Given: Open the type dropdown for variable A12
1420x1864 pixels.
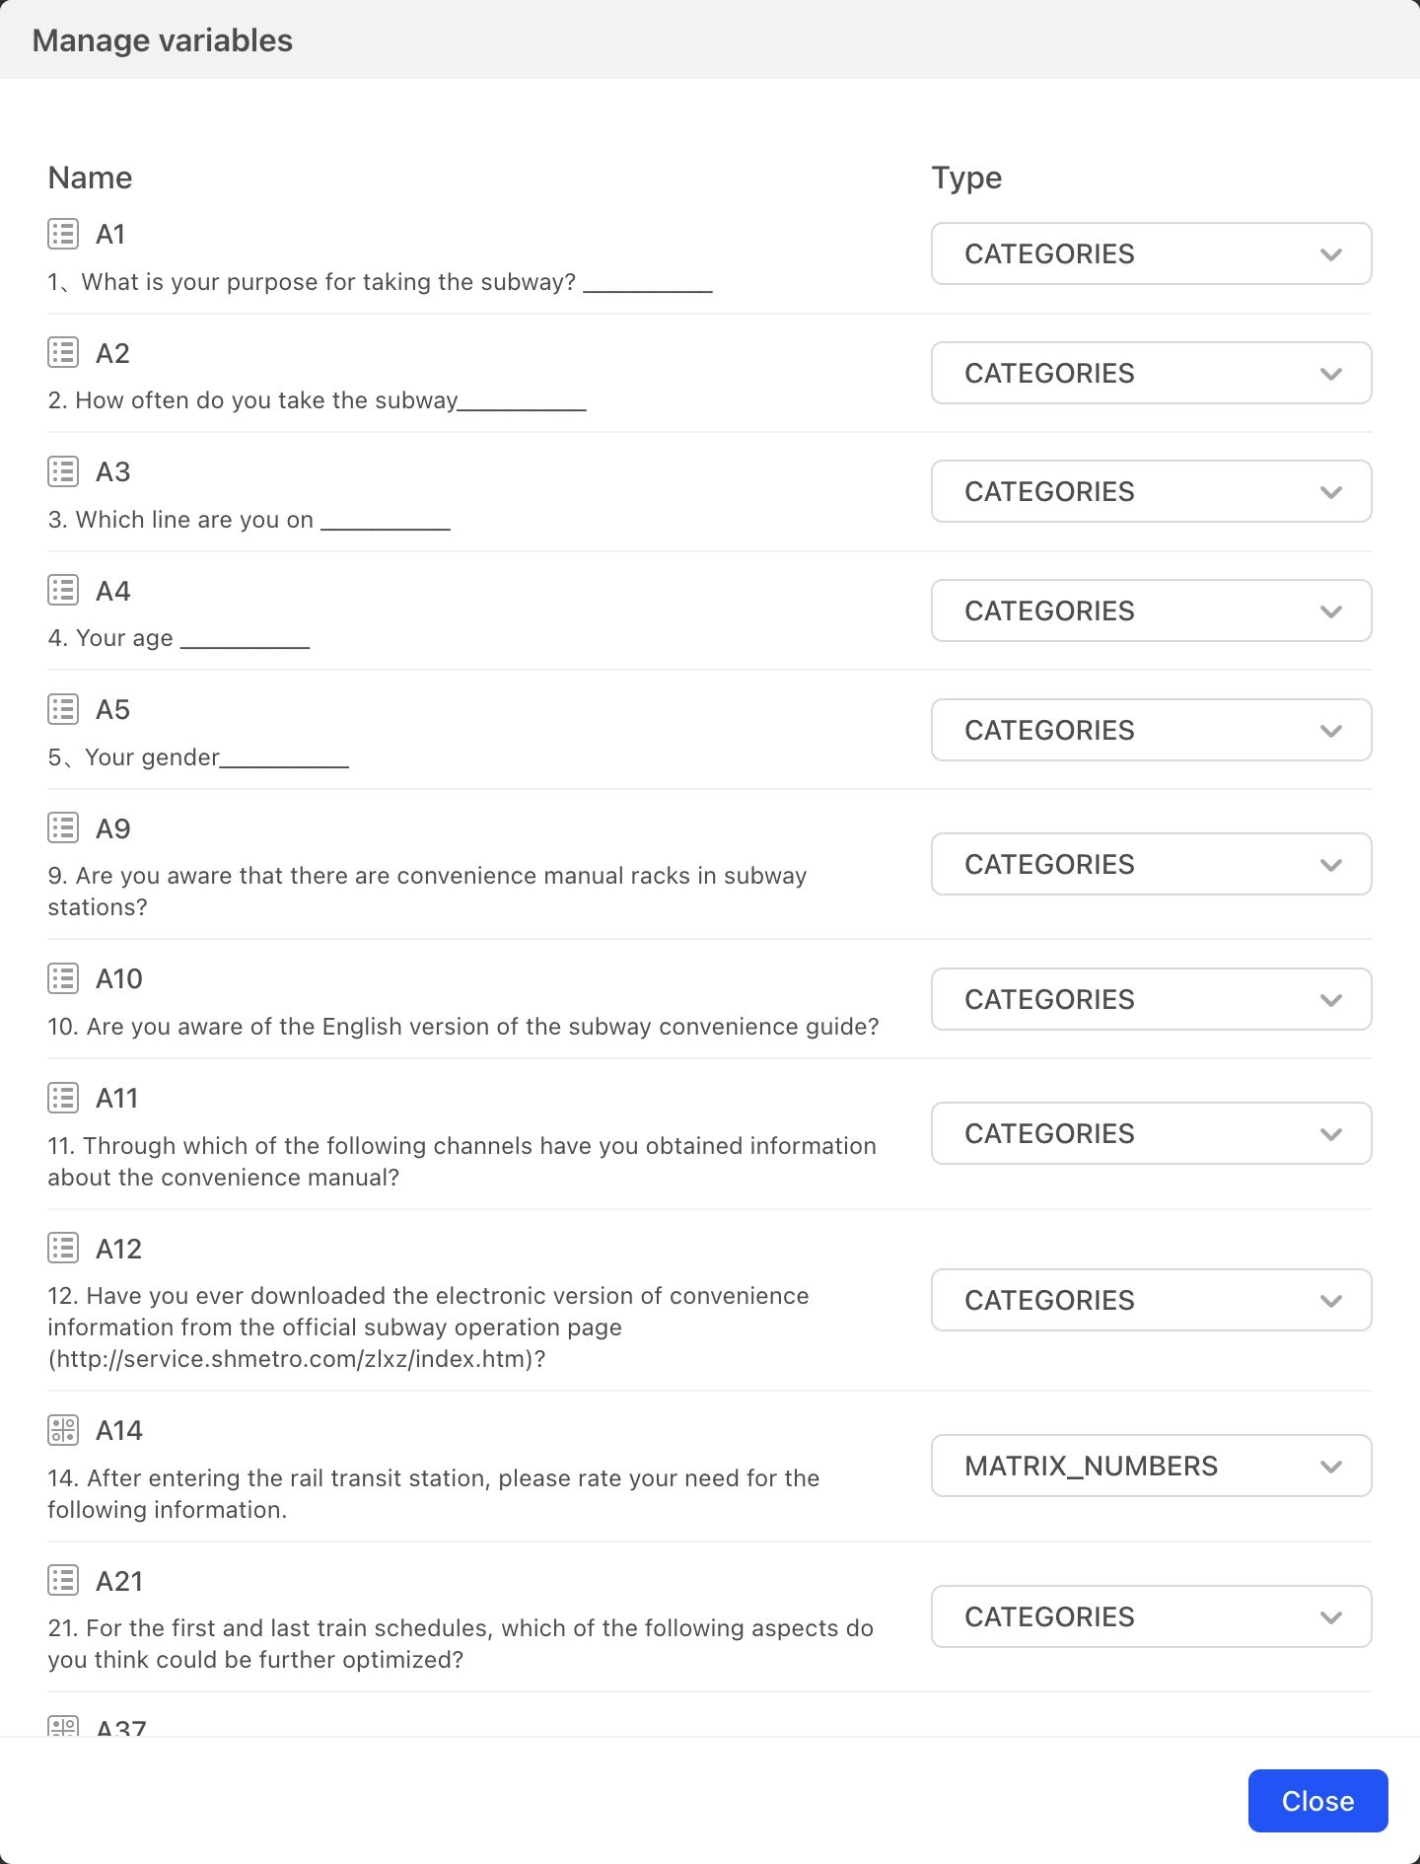Looking at the screenshot, I should pyautogui.click(x=1151, y=1300).
